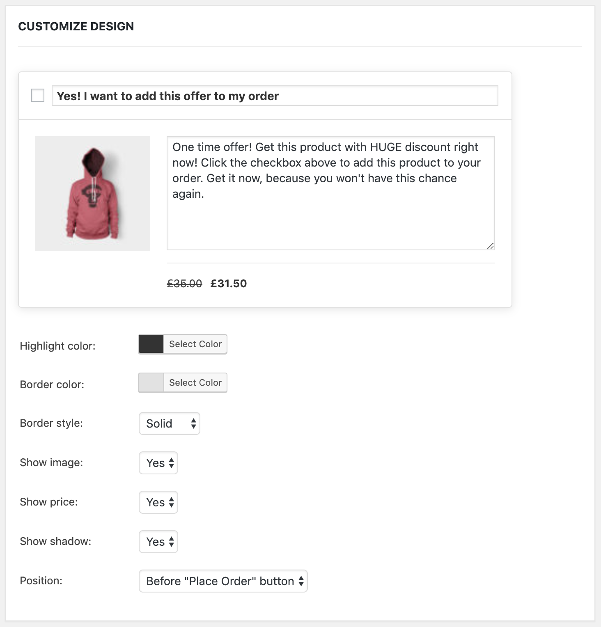This screenshot has height=627, width=601.
Task: Click the textarea resize handle
Action: tap(491, 246)
